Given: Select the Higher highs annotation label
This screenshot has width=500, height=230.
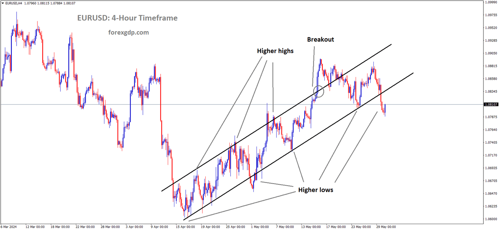Looking at the screenshot, I should [x=275, y=51].
